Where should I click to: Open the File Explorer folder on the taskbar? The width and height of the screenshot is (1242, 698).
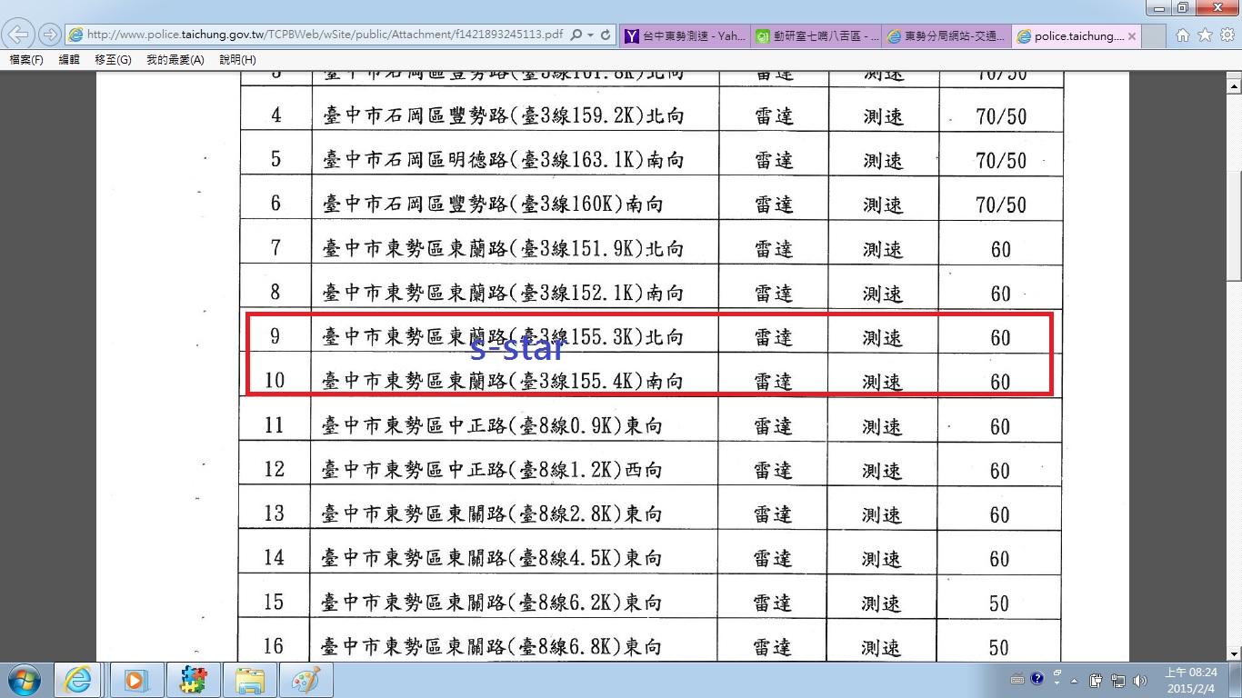[x=249, y=680]
